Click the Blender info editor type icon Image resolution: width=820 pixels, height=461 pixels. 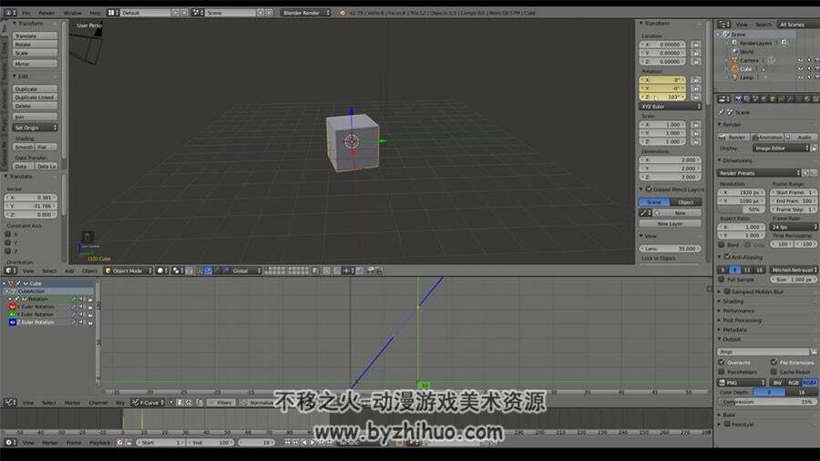[x=10, y=13]
